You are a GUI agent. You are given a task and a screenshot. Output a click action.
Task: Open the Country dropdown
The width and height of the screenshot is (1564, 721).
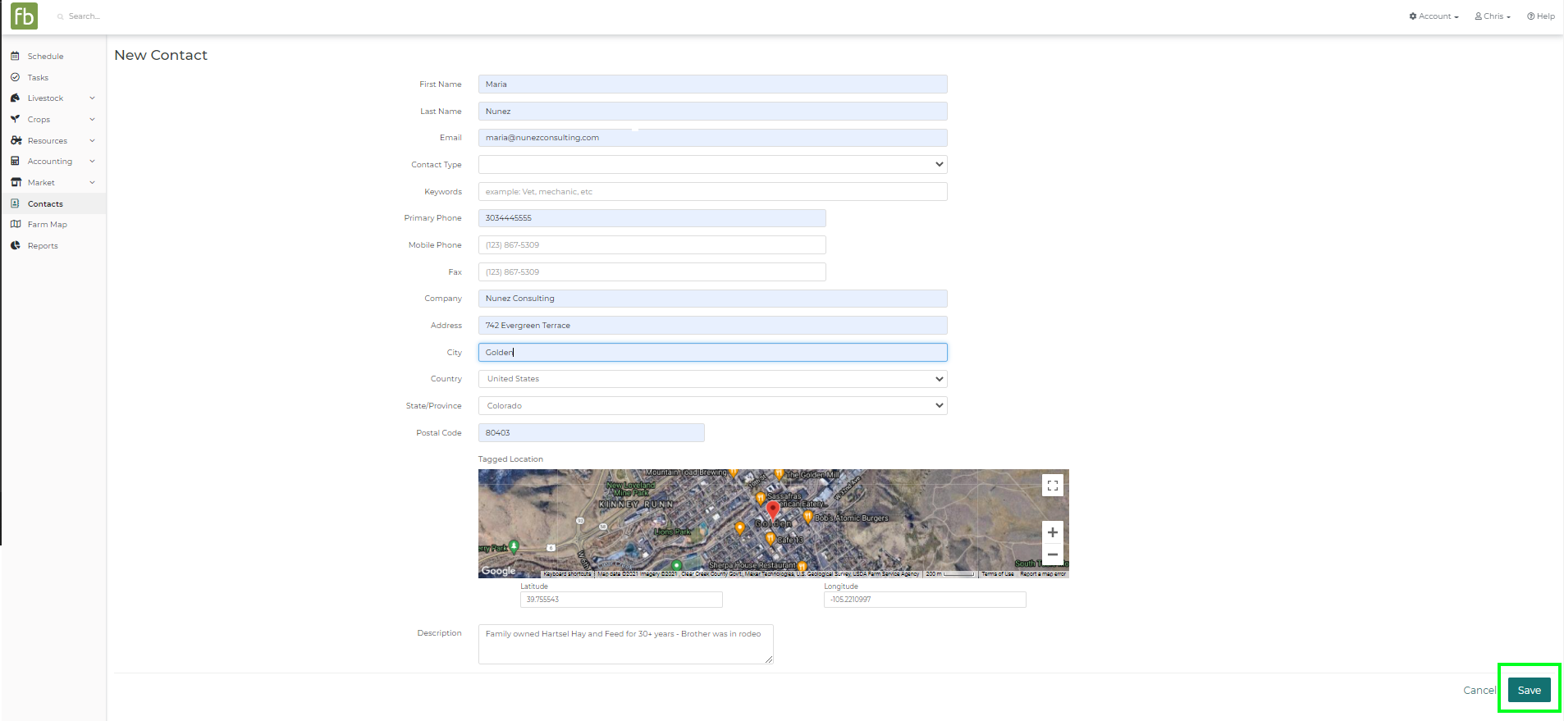[712, 379]
